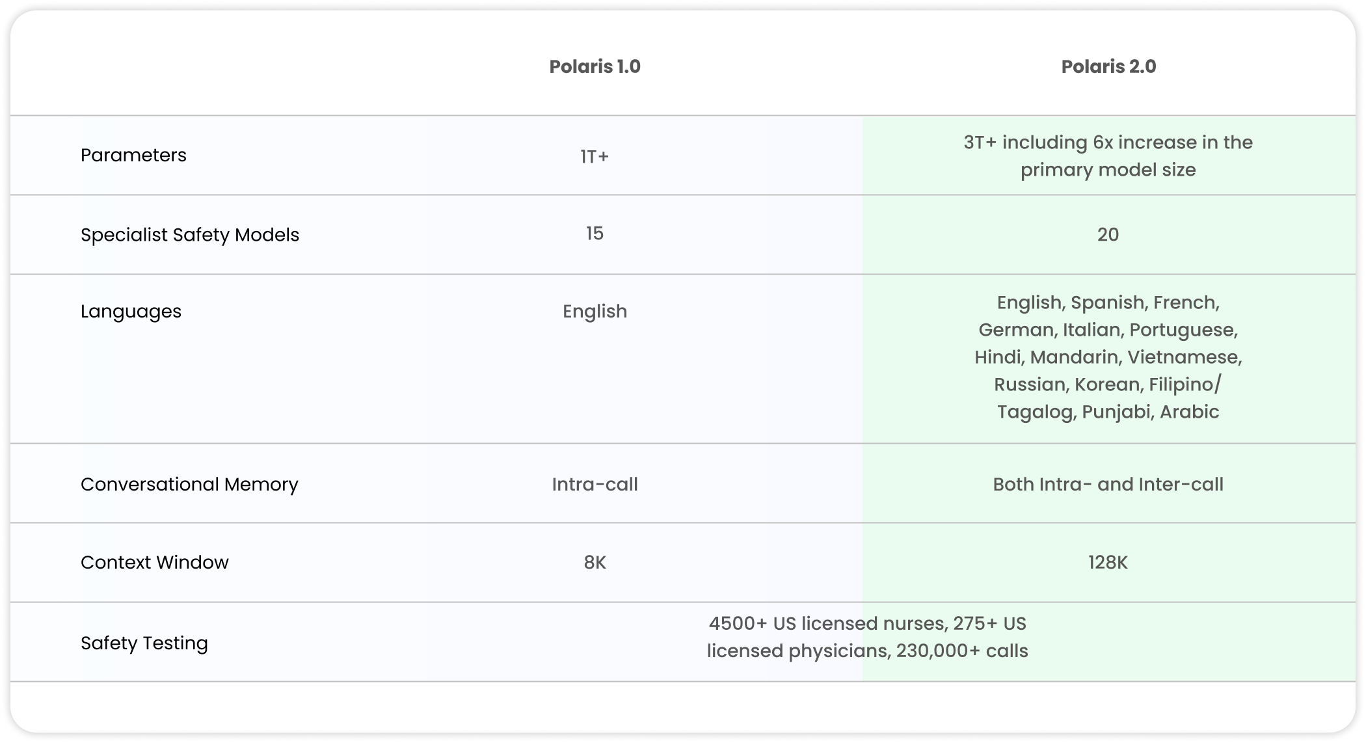Click the Intra-call memory value
The width and height of the screenshot is (1366, 743).
pyautogui.click(x=595, y=484)
